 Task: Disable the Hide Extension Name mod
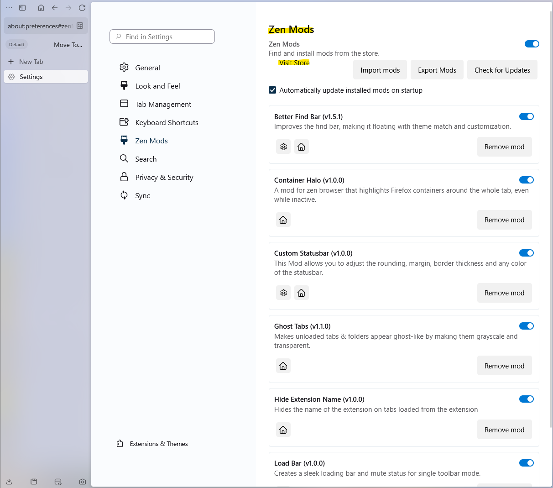pyautogui.click(x=527, y=399)
